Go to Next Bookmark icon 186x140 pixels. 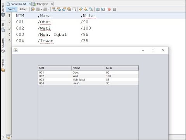(x=86, y=9)
